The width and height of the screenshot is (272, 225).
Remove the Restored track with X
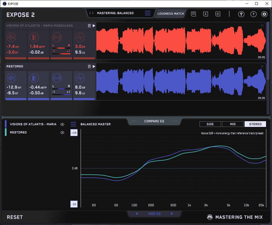[262, 66]
